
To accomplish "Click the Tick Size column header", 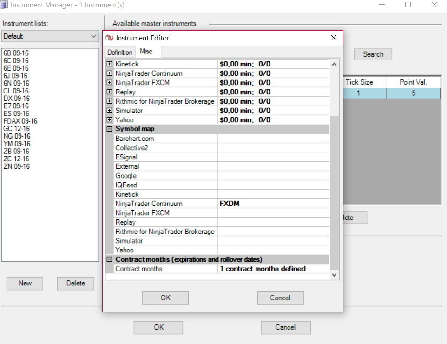I will tap(365, 82).
